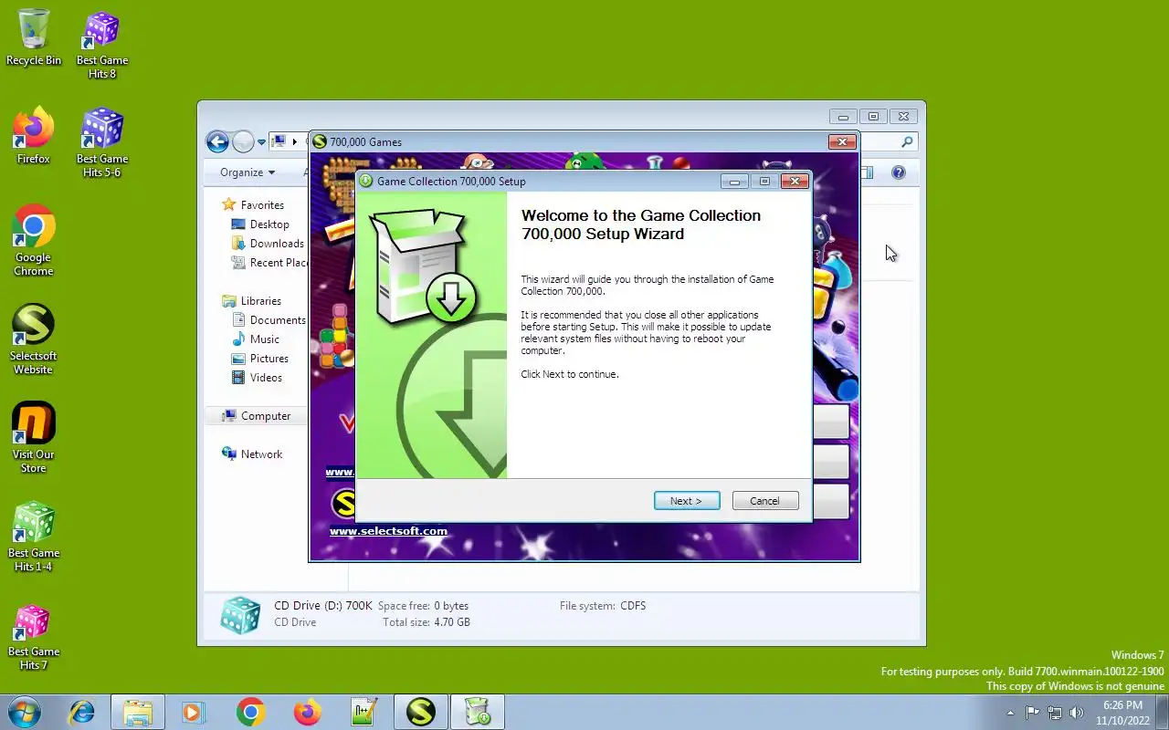
Task: Switch to Windows Explorer taskbar button
Action: coord(138,712)
